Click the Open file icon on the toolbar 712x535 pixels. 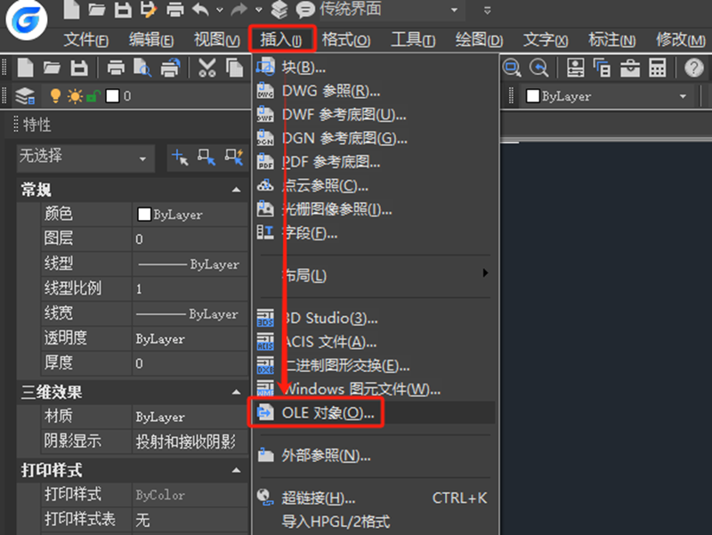53,69
